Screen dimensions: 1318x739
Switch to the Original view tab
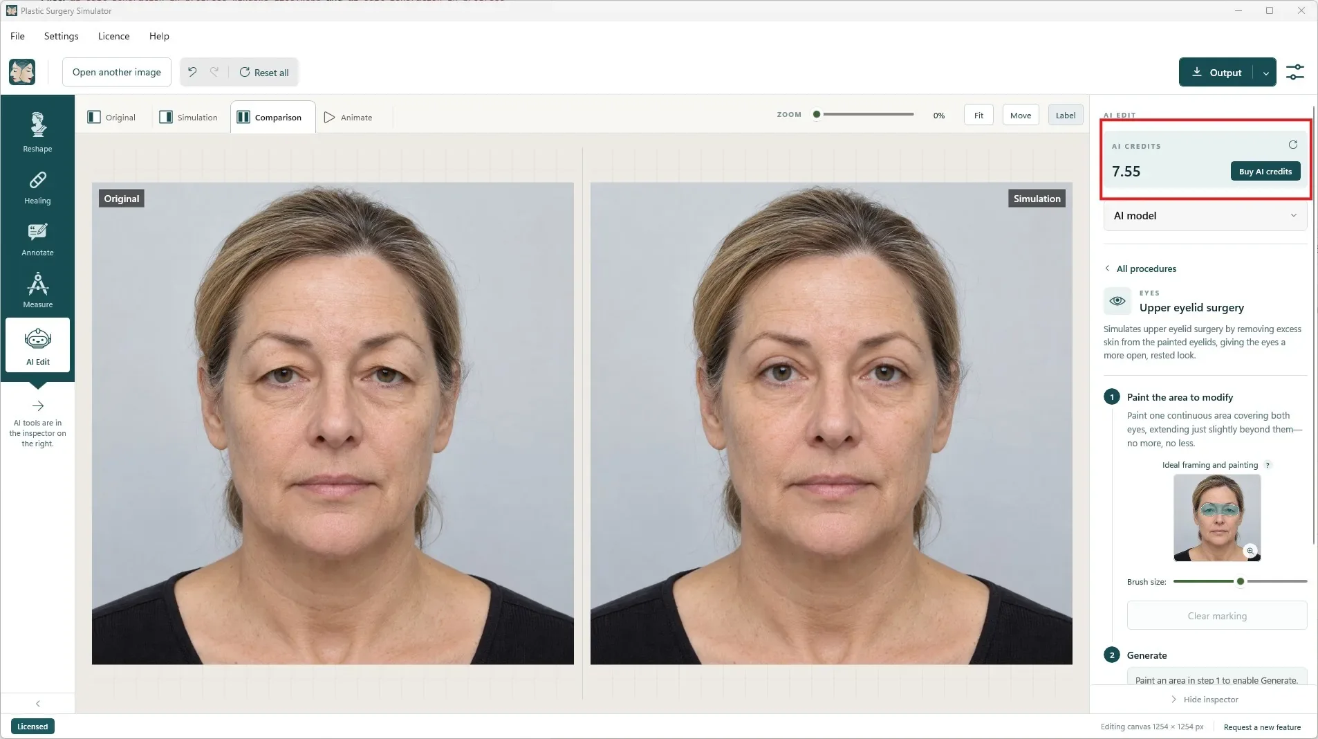111,118
